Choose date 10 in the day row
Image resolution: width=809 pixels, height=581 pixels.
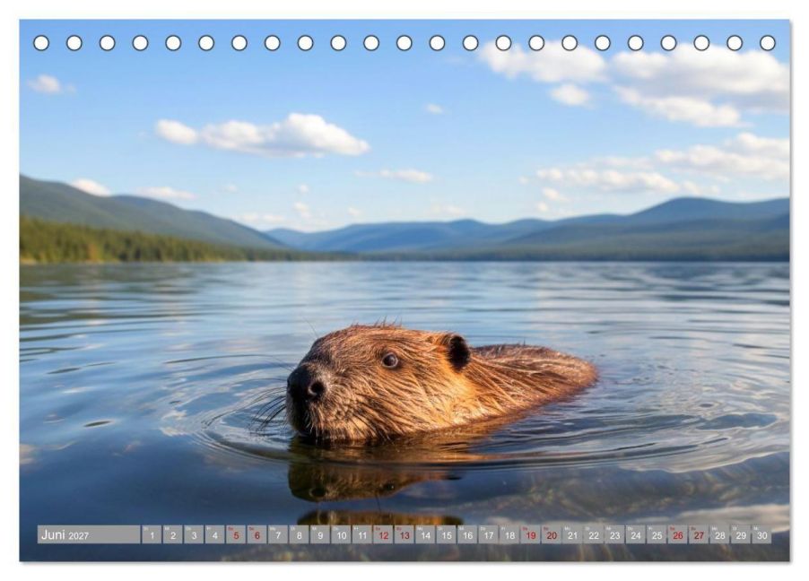[x=341, y=534]
